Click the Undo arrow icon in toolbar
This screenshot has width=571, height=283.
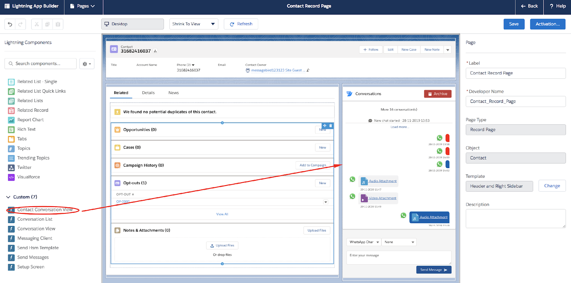[x=10, y=24]
